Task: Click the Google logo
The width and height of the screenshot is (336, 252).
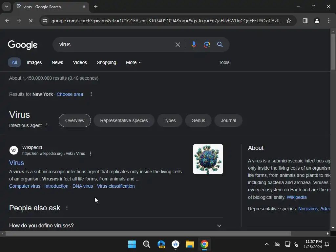Action: tap(23, 45)
